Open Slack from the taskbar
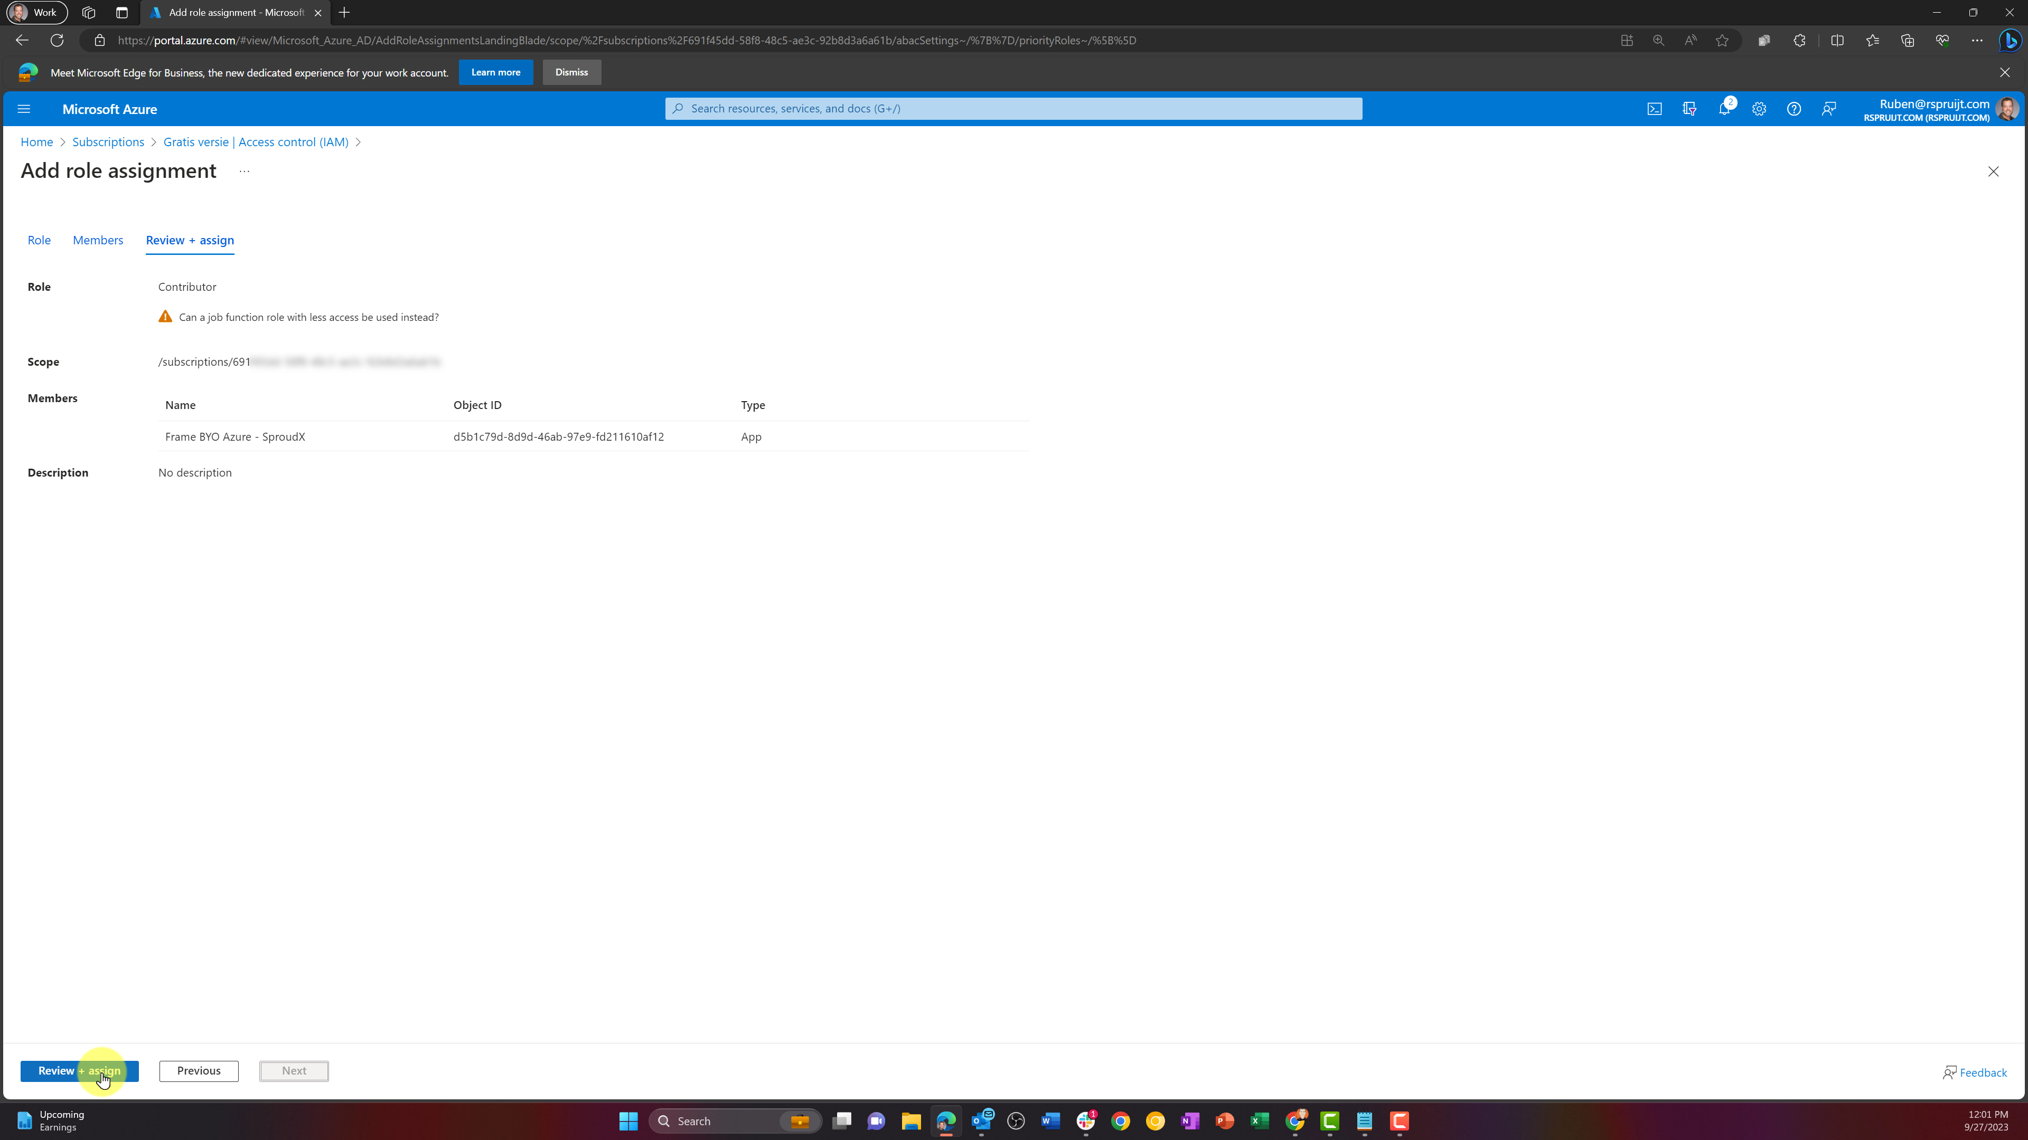This screenshot has height=1140, width=2028. pos(1086,1120)
